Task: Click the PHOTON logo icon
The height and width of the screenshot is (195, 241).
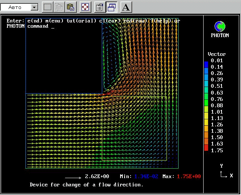Action: [x=220, y=26]
